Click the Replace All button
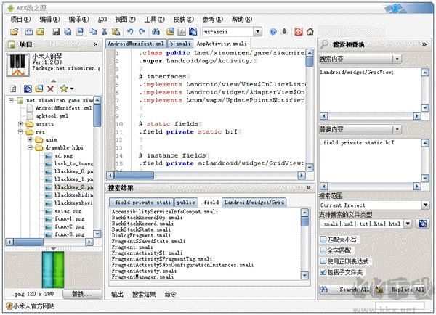 point(400,290)
